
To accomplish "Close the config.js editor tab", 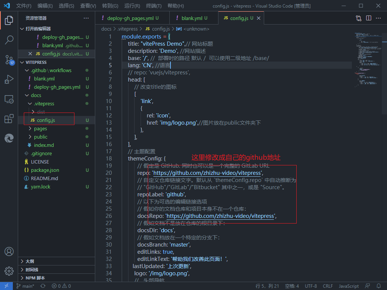I will (x=259, y=18).
